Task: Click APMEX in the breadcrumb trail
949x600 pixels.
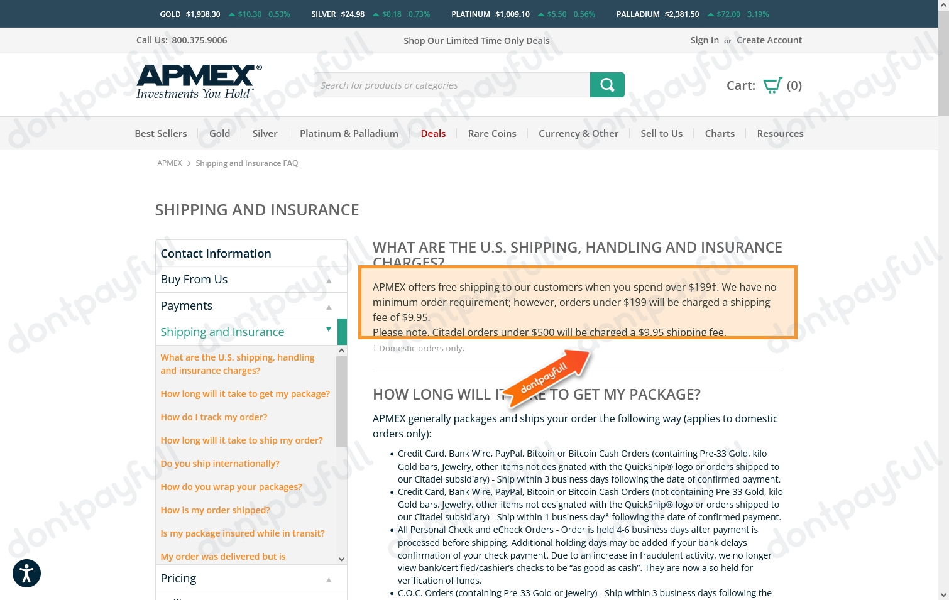Action: 169,163
